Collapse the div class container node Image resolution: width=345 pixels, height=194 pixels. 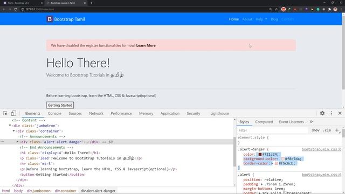(13, 131)
